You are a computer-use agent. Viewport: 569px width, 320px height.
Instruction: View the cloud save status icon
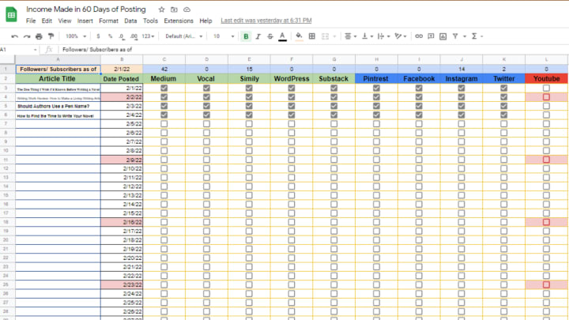pyautogui.click(x=187, y=9)
